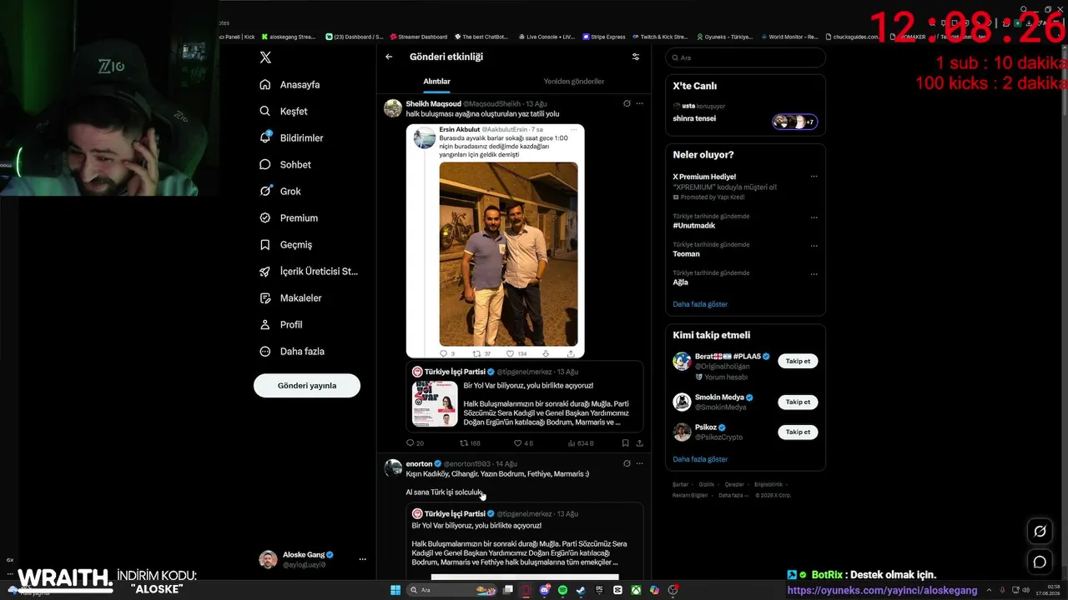1068x600 pixels.
Task: Click Daha fazla göster under trends
Action: pyautogui.click(x=700, y=304)
